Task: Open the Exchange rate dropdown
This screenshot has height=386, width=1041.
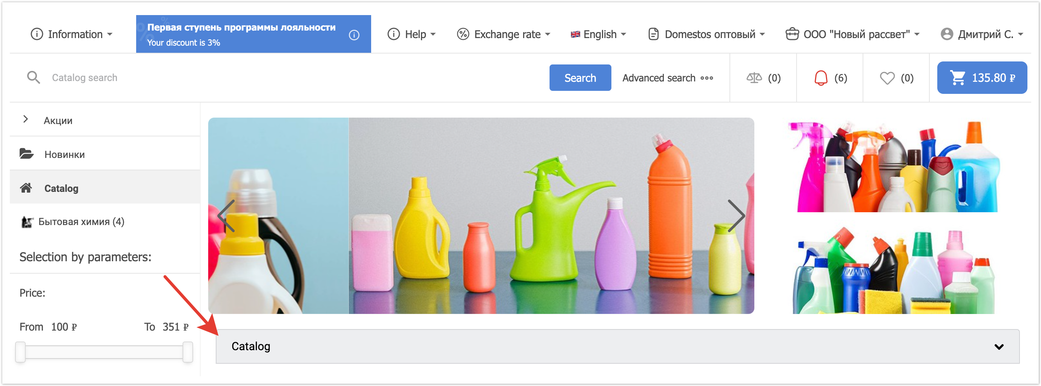Action: [504, 35]
